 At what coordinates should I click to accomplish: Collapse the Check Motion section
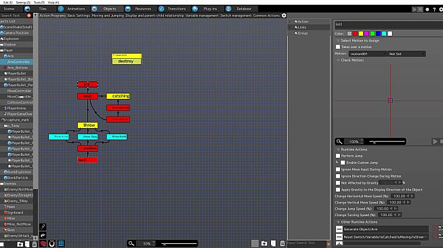pos(338,60)
